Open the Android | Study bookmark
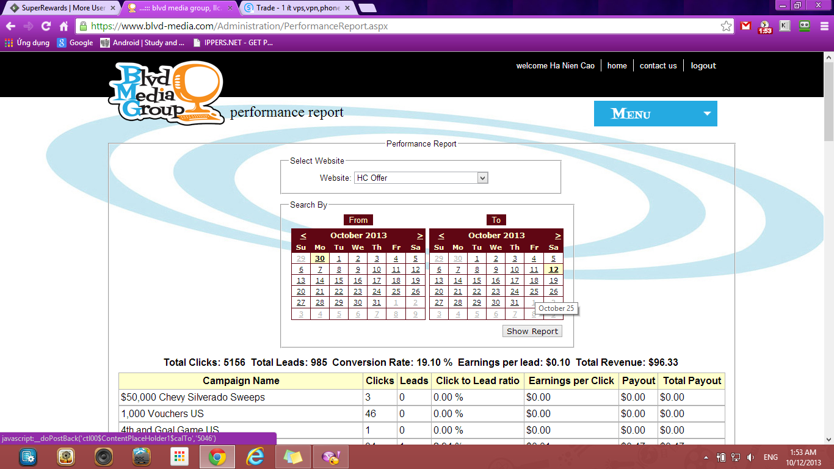The height and width of the screenshot is (469, 834). [142, 43]
